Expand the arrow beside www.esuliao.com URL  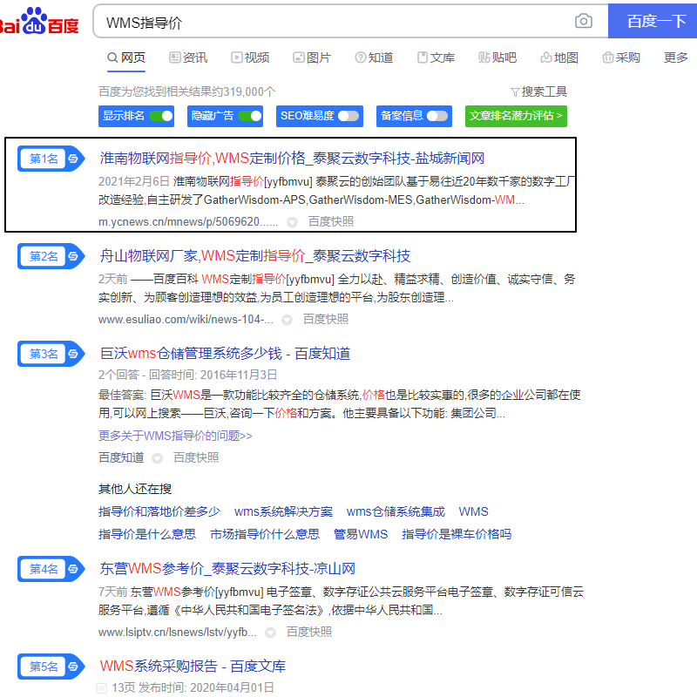pyautogui.click(x=288, y=320)
